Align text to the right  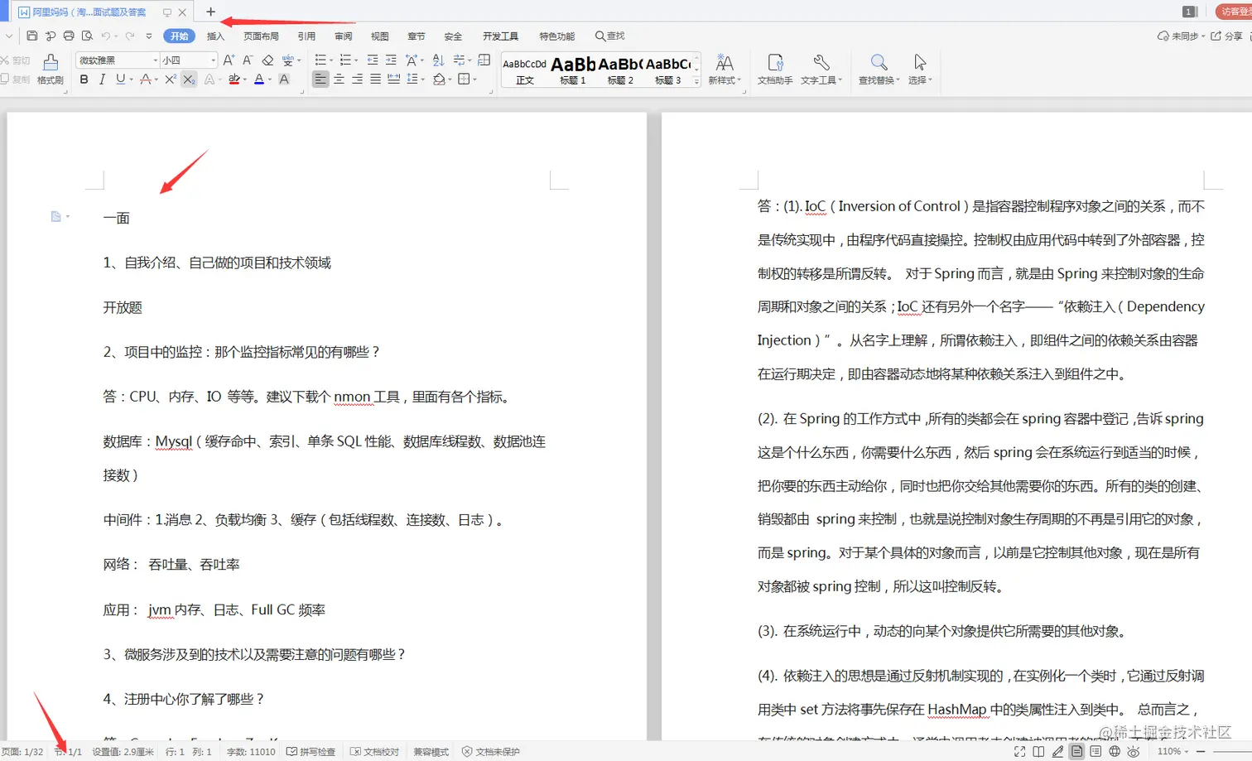coord(357,79)
